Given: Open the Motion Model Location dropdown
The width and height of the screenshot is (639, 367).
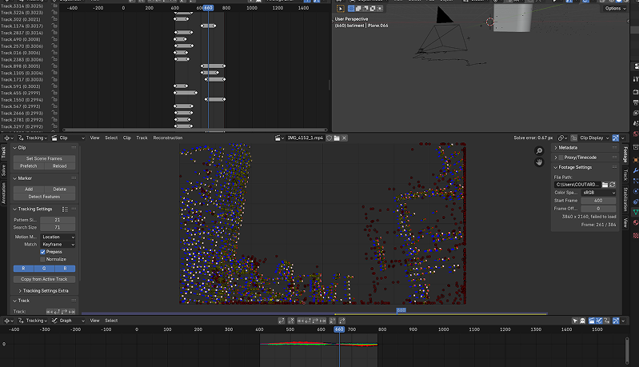Looking at the screenshot, I should 58,237.
